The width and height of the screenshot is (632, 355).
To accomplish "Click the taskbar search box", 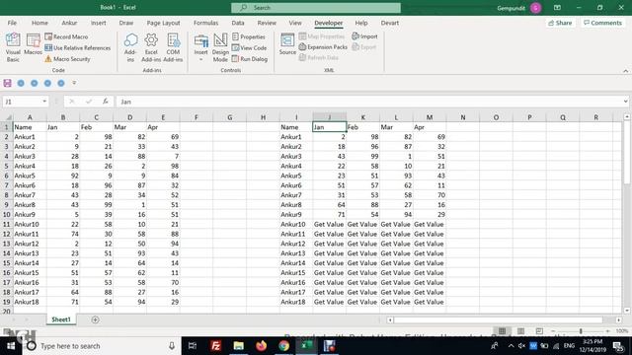I will point(102,346).
